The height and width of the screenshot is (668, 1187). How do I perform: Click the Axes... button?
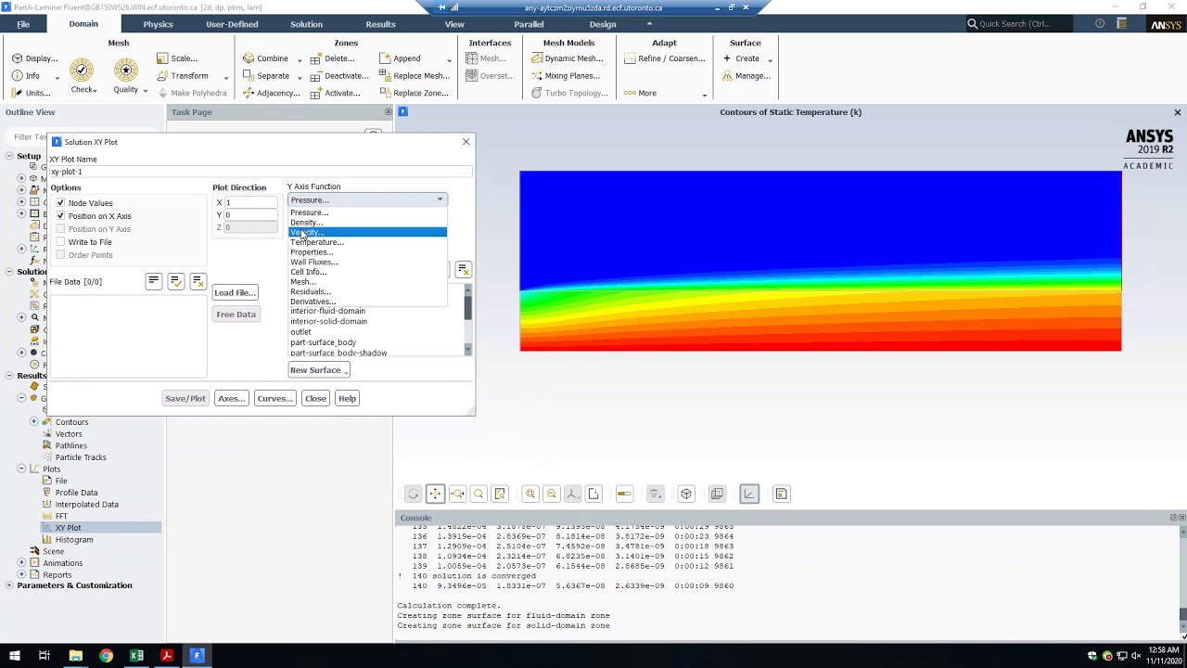231,398
